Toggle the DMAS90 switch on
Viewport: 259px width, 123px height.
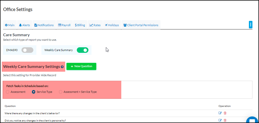[27, 50]
